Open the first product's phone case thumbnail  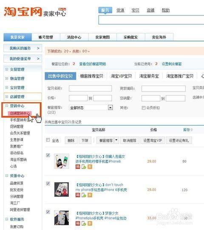(62, 161)
